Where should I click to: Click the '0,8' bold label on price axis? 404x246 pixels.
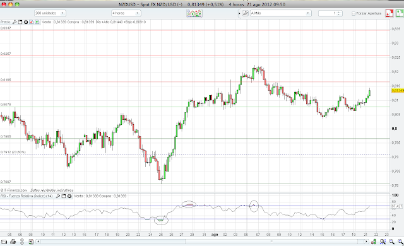point(395,129)
